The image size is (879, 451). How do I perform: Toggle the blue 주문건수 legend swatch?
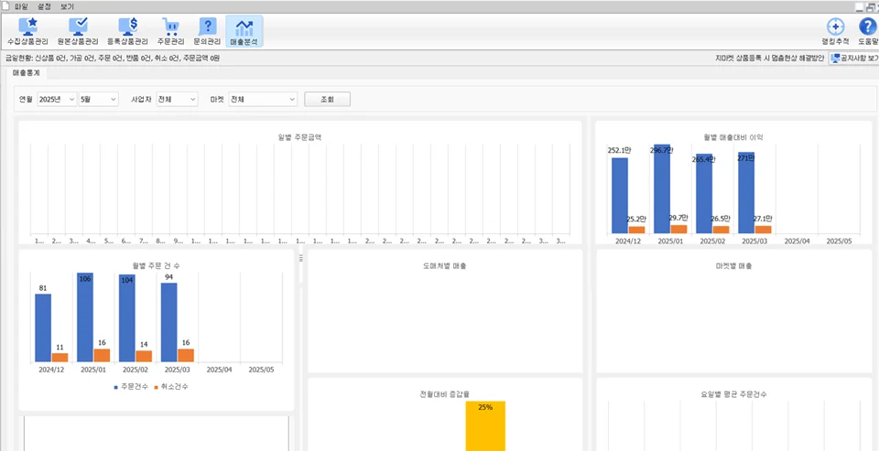pos(114,387)
